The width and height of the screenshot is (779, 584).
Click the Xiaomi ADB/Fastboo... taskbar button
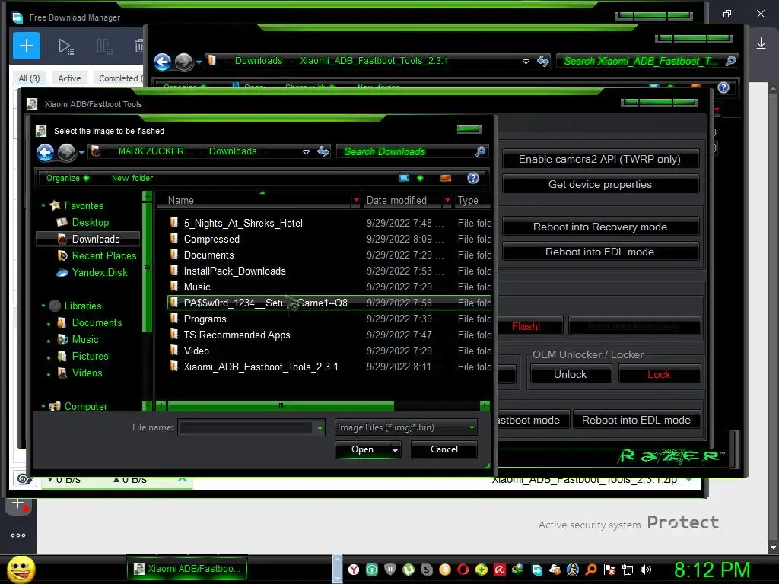click(x=187, y=569)
